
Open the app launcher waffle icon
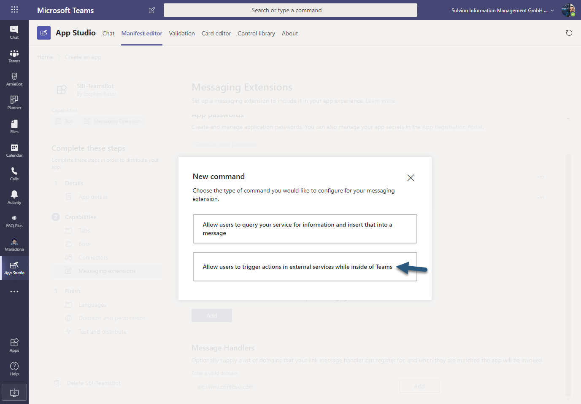pyautogui.click(x=14, y=10)
